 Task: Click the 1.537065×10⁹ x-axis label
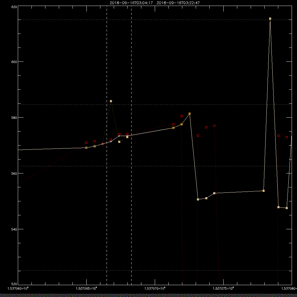(86, 288)
